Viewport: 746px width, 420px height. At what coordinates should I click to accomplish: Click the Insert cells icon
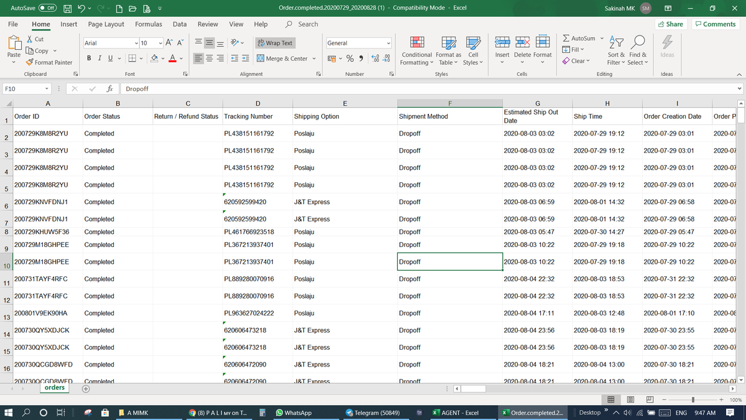502,42
